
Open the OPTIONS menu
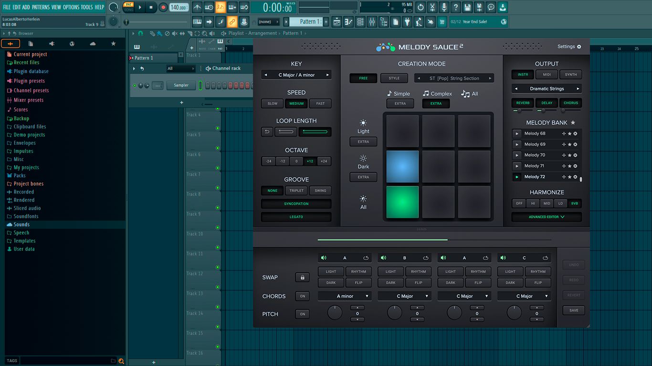(71, 7)
